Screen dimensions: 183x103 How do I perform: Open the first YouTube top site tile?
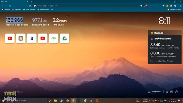point(10,38)
